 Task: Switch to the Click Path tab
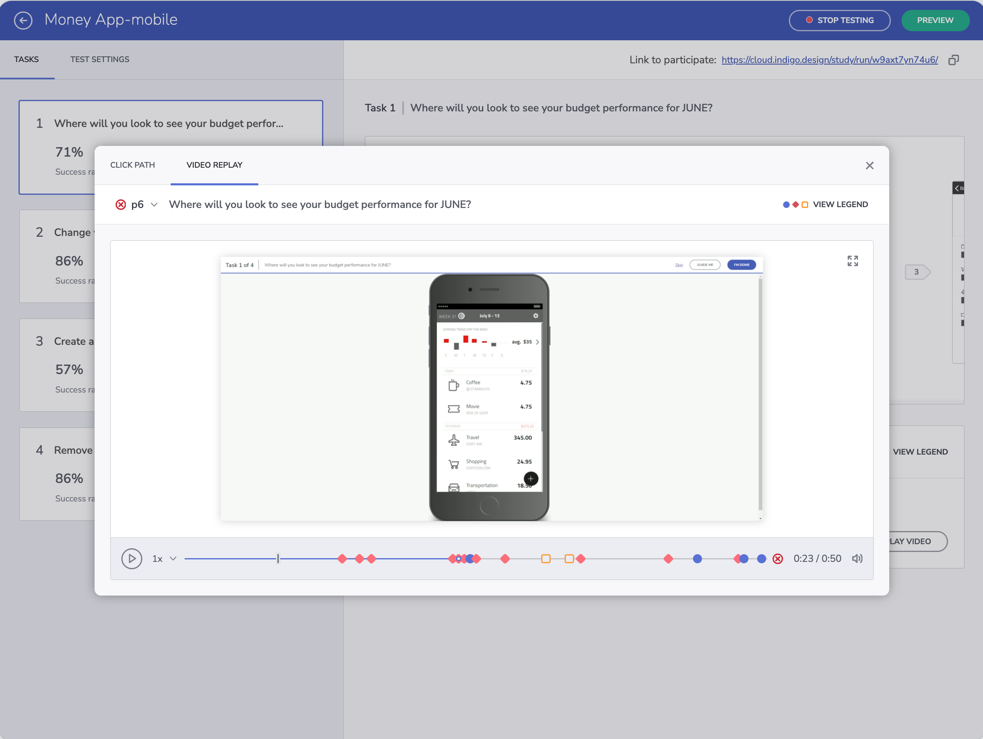point(132,165)
